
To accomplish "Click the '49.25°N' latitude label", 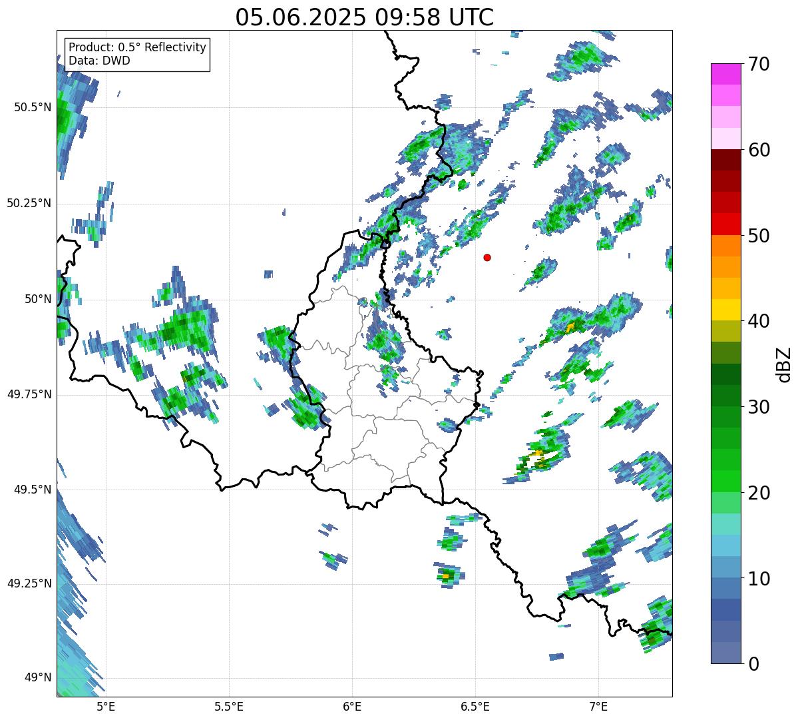I will pos(29,583).
